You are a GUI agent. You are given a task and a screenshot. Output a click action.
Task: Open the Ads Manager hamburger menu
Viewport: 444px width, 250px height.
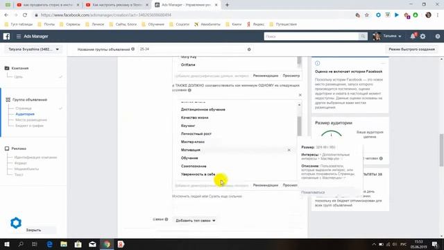[x=19, y=36]
